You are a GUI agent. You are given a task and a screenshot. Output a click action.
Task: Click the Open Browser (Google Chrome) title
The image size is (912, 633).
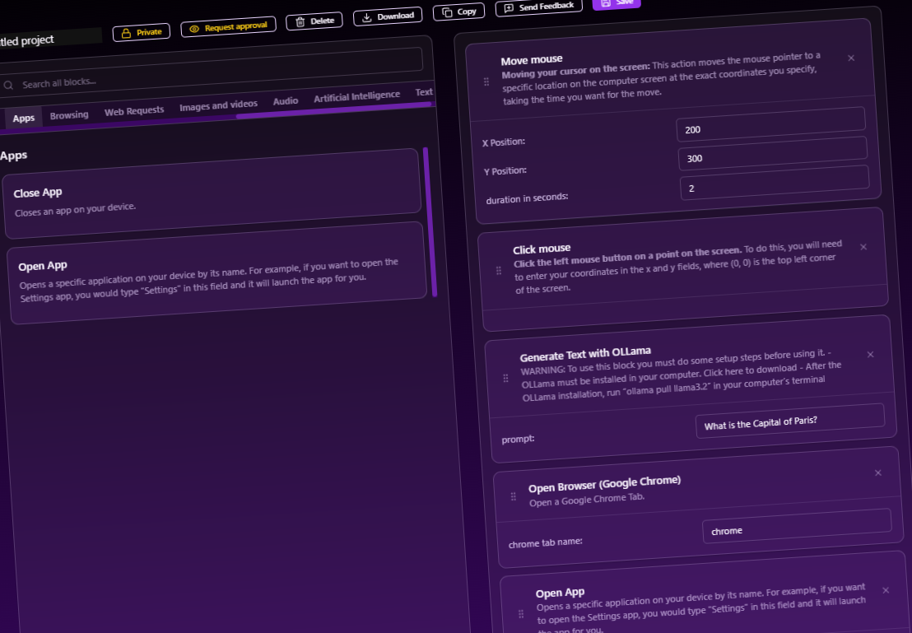(x=604, y=484)
